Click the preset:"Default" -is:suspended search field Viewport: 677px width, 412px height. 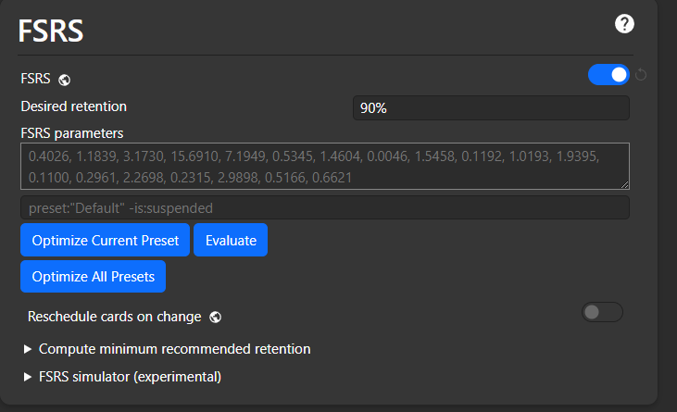pos(325,208)
